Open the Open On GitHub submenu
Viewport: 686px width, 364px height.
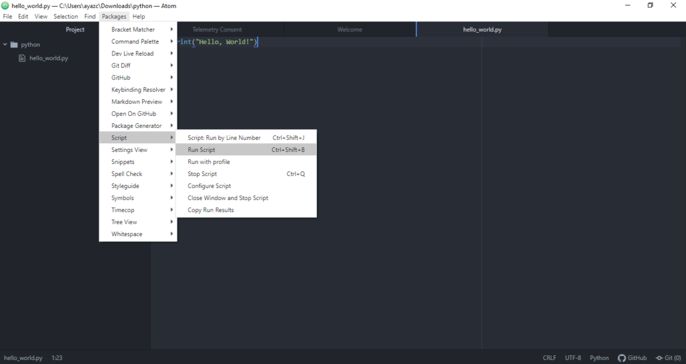(x=138, y=114)
